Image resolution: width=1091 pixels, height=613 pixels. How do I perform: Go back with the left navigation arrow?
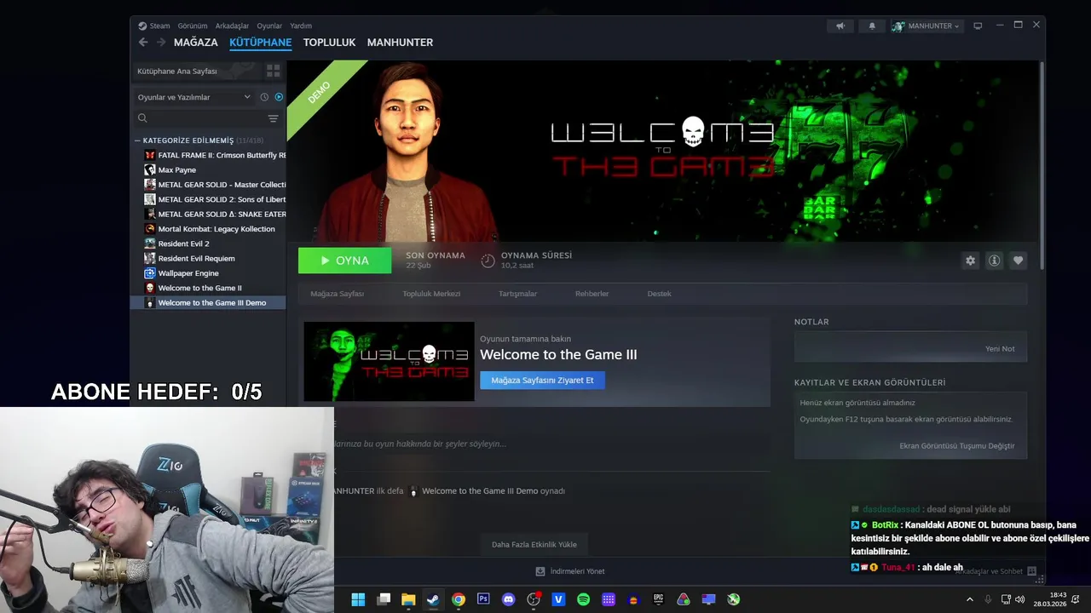(143, 43)
